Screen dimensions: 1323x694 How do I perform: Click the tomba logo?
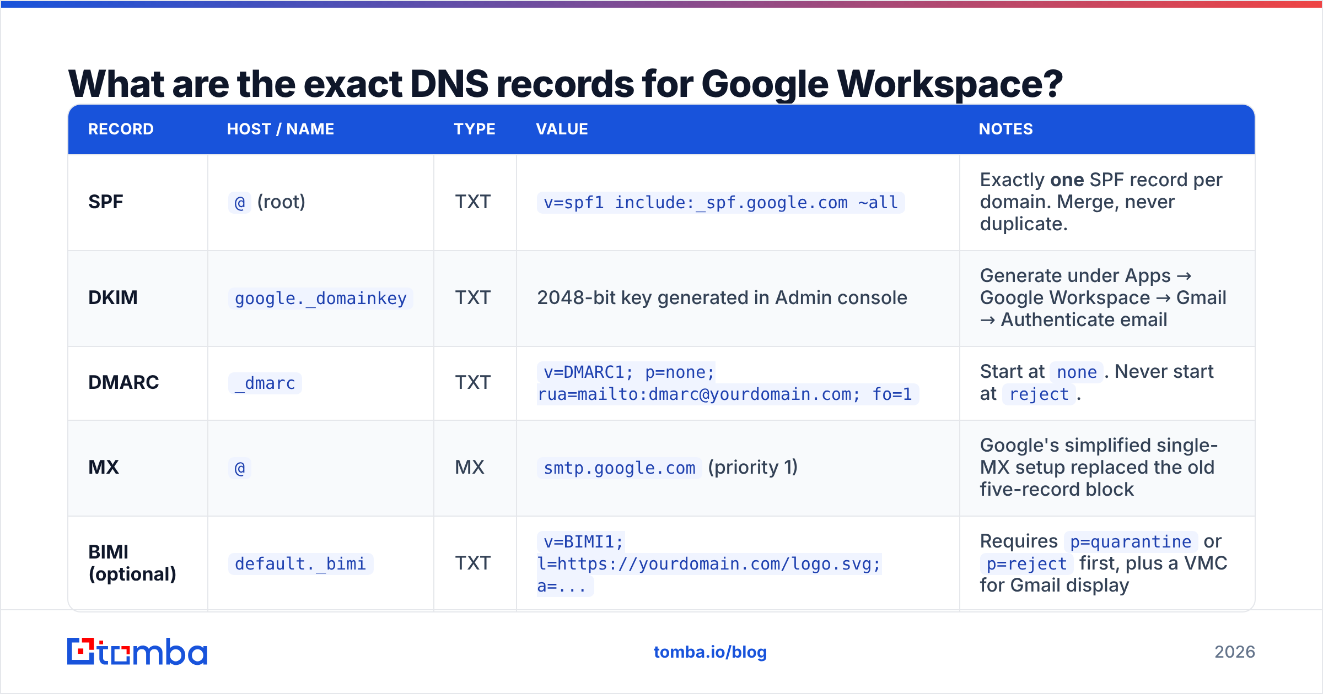[137, 652]
